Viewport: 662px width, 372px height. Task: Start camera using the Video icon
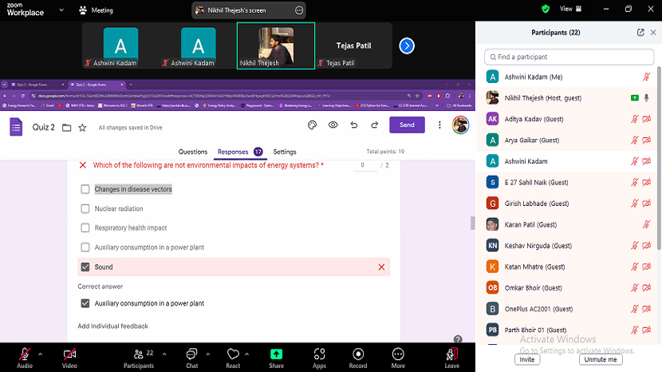(69, 354)
